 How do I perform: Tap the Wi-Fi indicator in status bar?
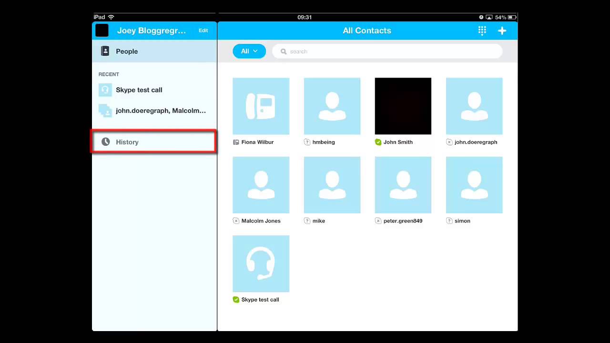point(111,17)
